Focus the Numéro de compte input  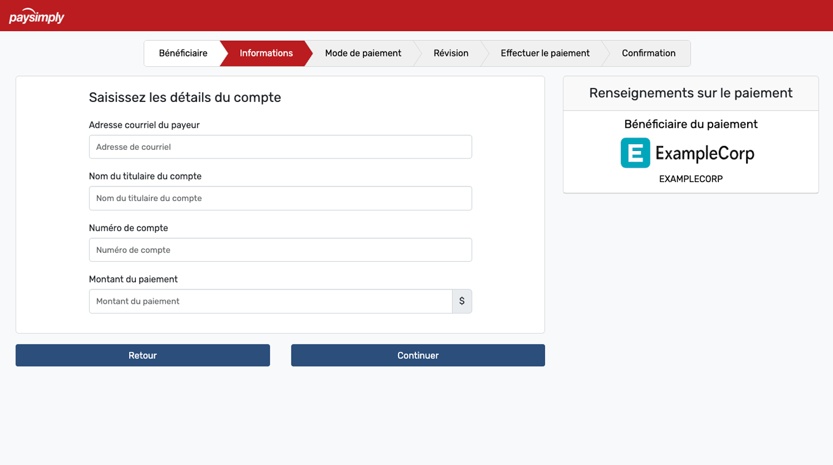point(280,249)
